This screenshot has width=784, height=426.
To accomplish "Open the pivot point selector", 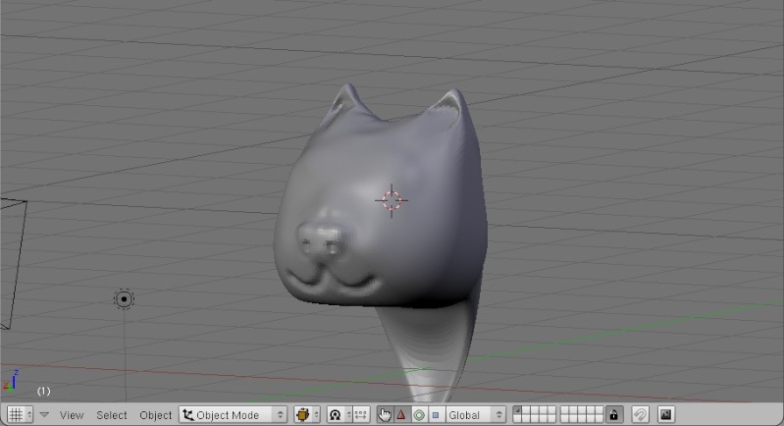I will pyautogui.click(x=340, y=414).
